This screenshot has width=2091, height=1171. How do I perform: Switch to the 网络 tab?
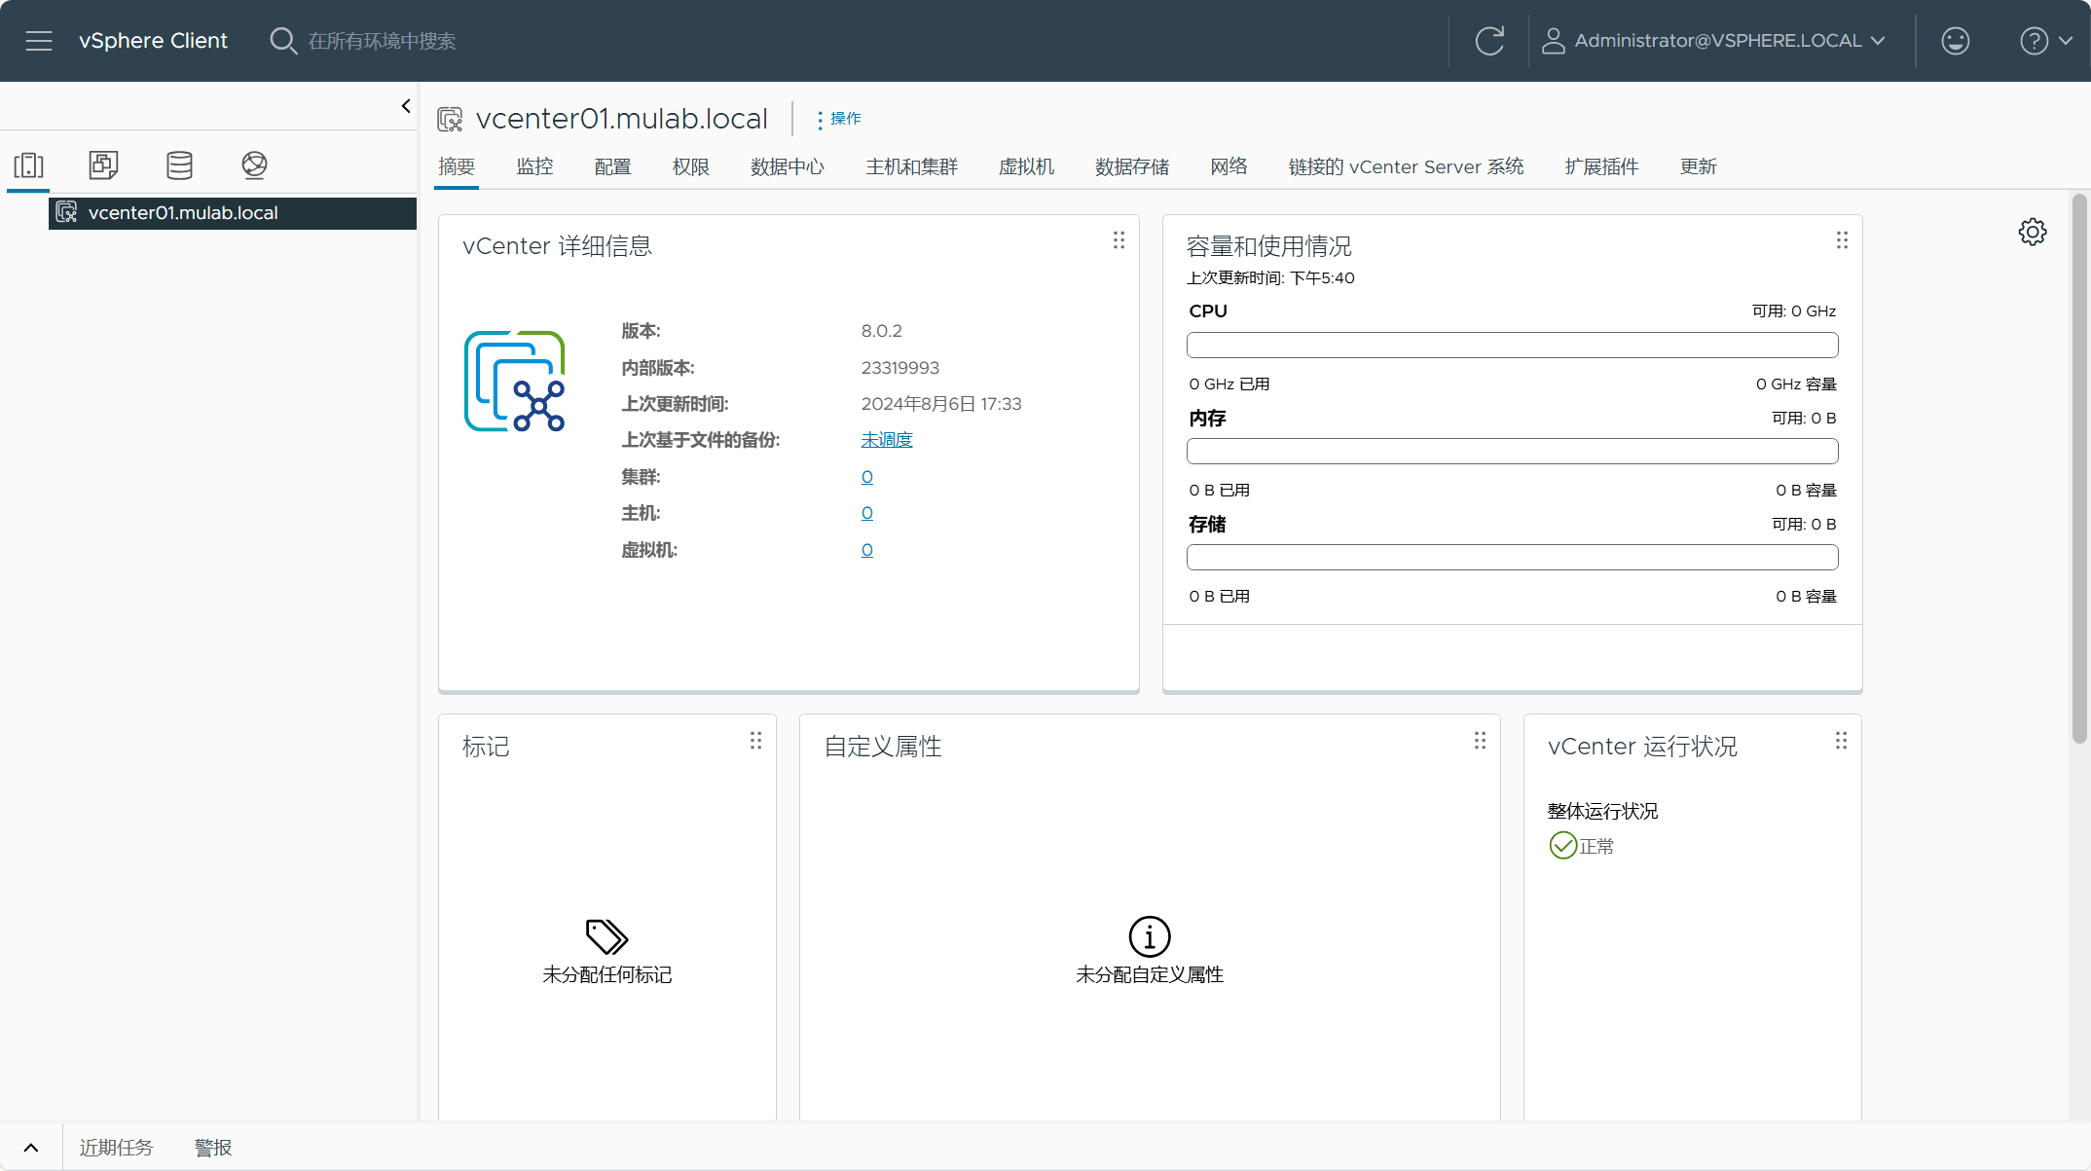pyautogui.click(x=1229, y=166)
